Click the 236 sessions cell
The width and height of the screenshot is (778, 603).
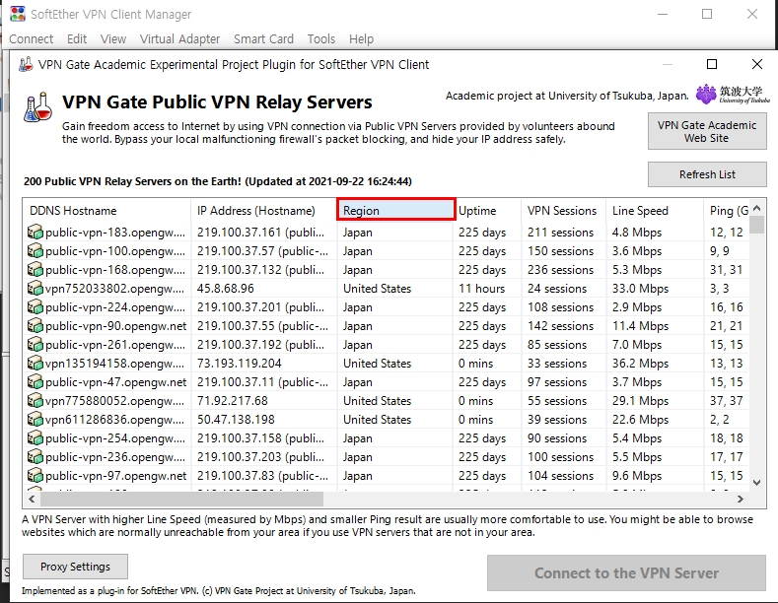560,270
